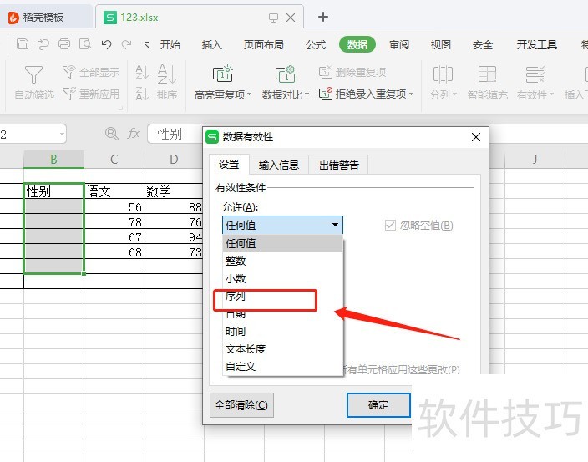Choose 自定义 in the Allow list
588x462 pixels.
283,367
